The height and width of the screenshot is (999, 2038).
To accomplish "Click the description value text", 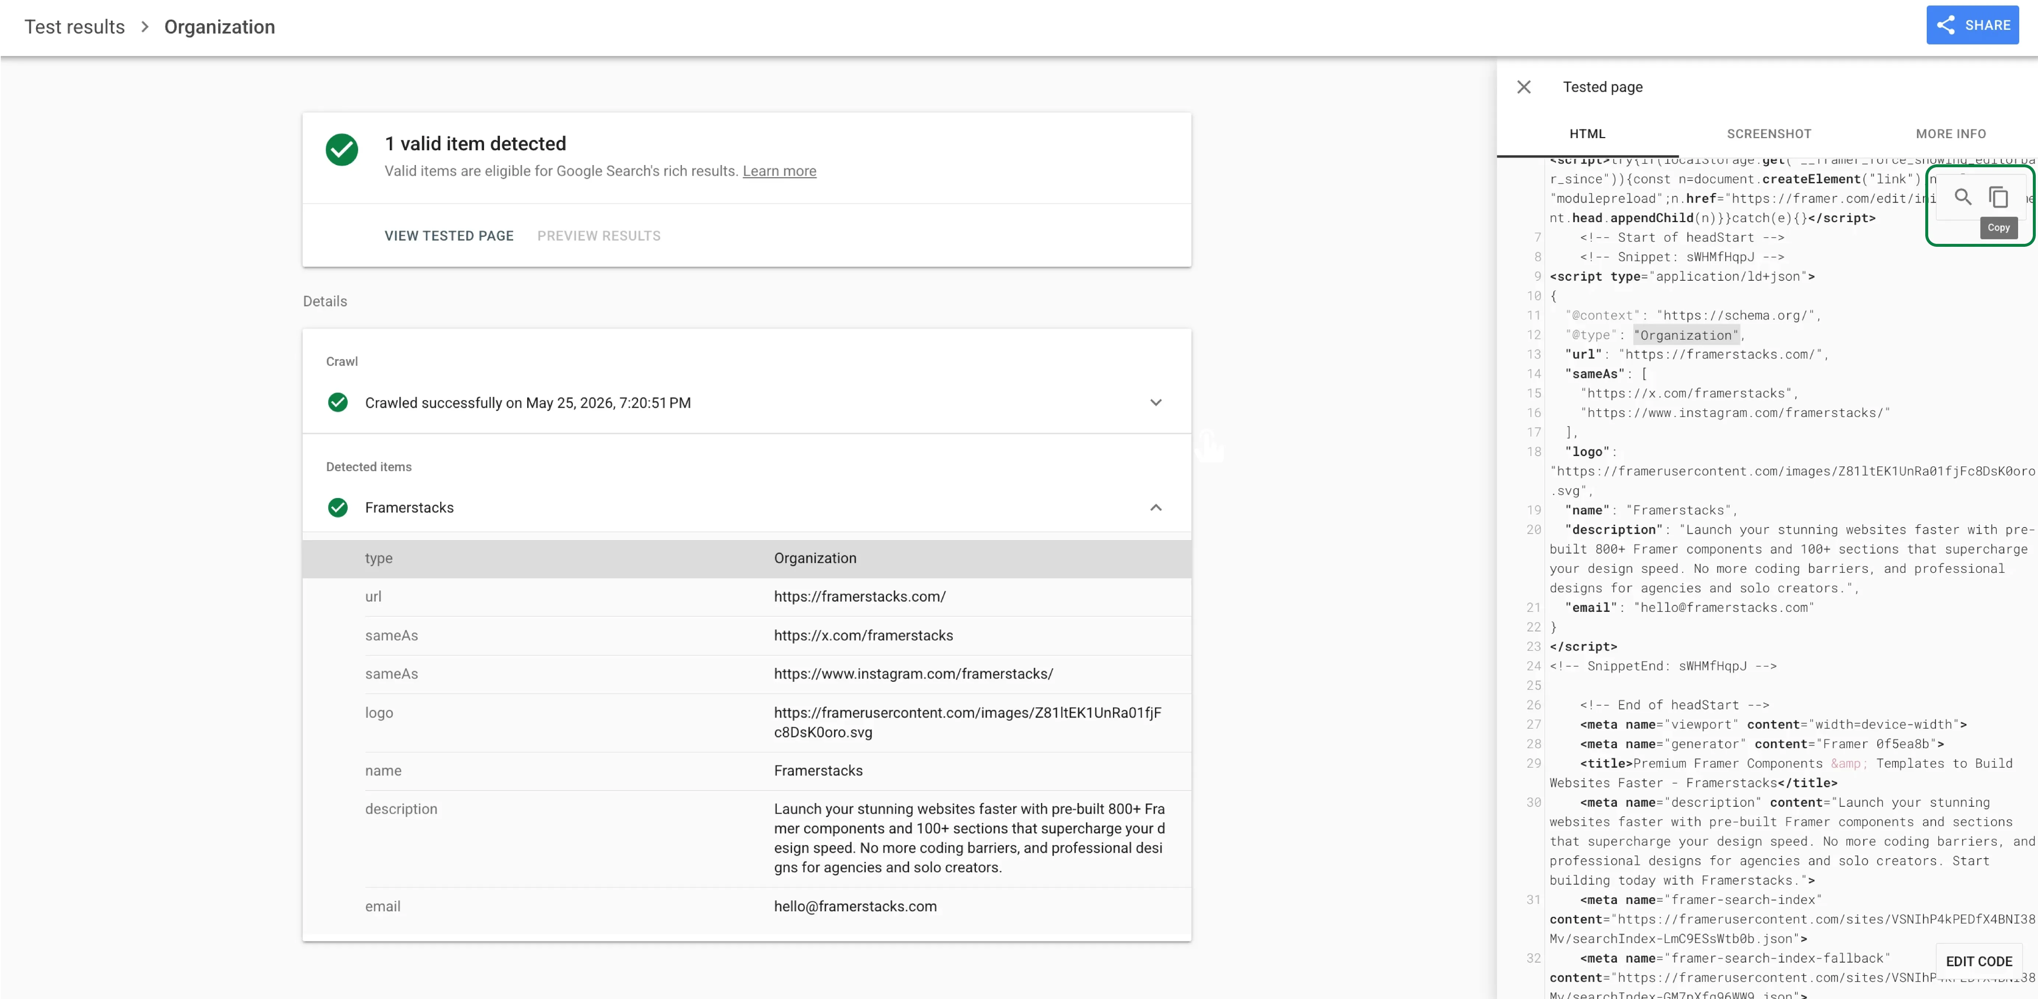I will (x=969, y=838).
